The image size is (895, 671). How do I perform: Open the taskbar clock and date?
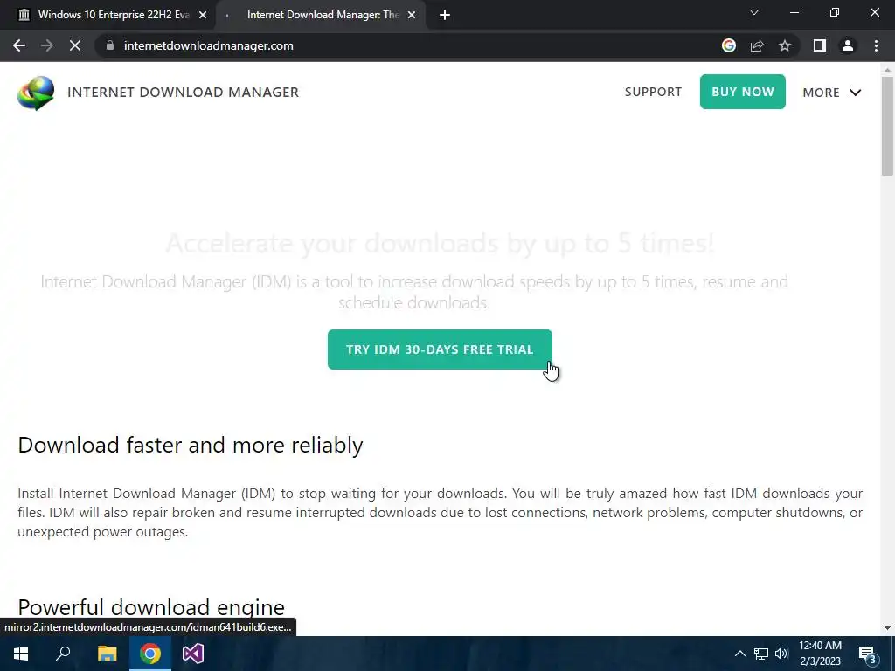[820, 654]
